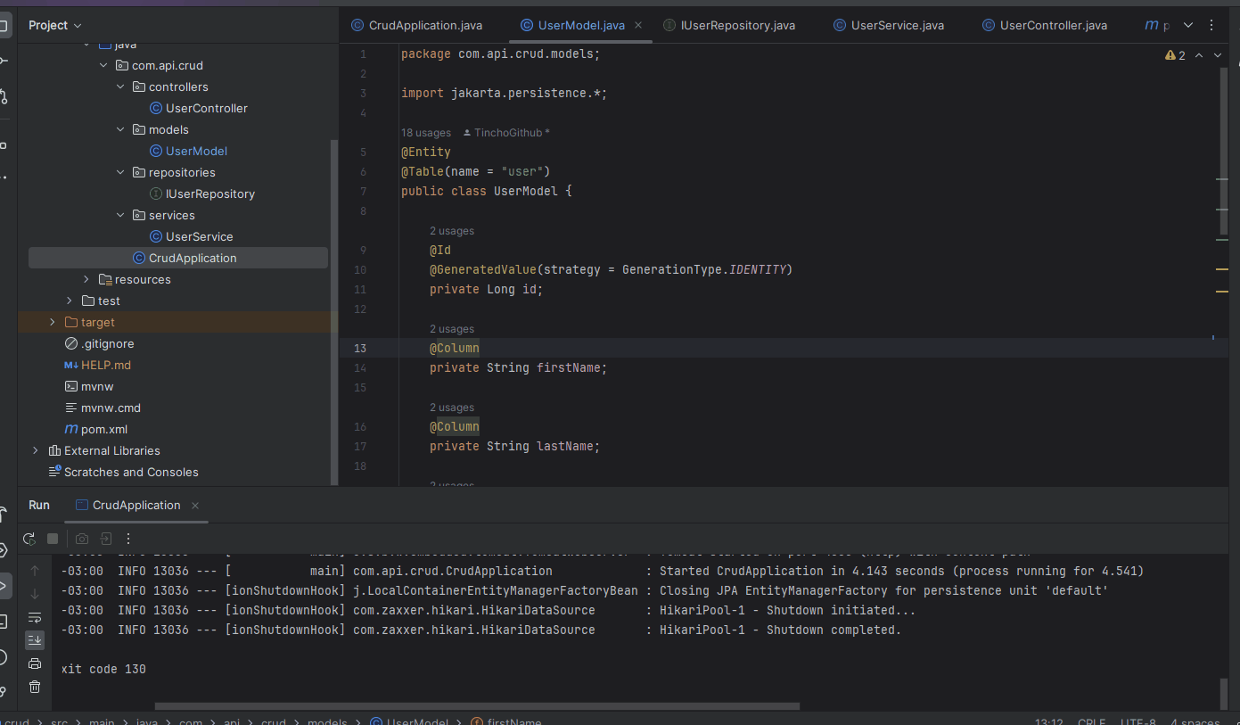Image resolution: width=1240 pixels, height=725 pixels.
Task: Collapse the services package
Action: point(120,215)
